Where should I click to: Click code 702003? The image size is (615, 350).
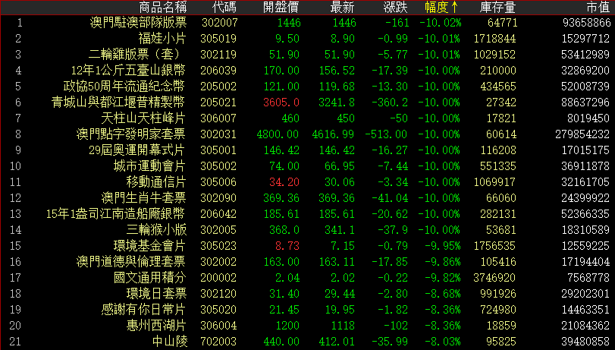218,342
